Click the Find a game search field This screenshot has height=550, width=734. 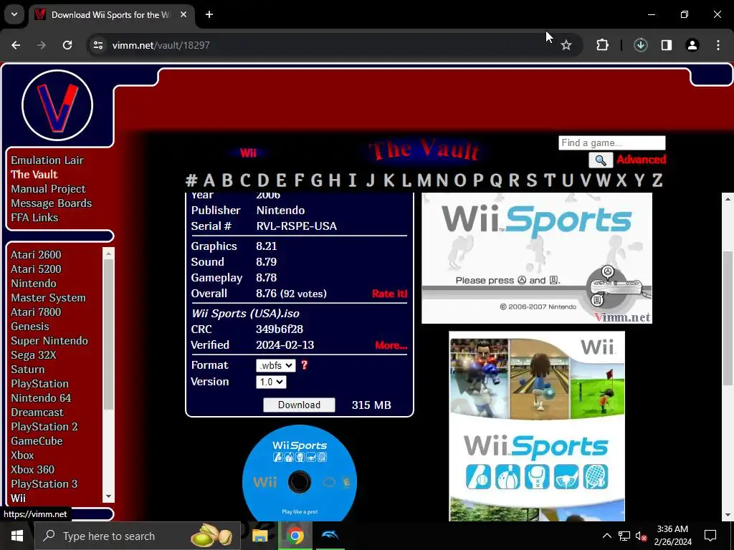(x=612, y=143)
